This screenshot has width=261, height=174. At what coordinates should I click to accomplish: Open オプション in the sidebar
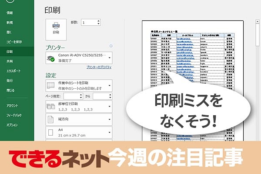click(x=12, y=125)
